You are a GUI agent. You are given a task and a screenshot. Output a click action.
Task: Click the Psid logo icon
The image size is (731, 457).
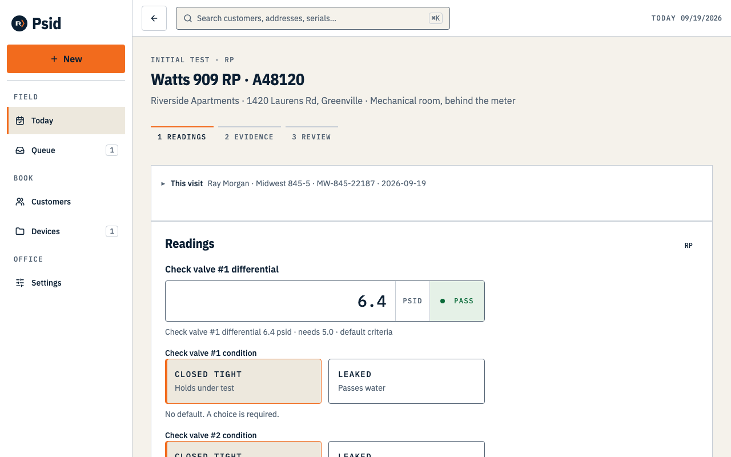point(19,23)
